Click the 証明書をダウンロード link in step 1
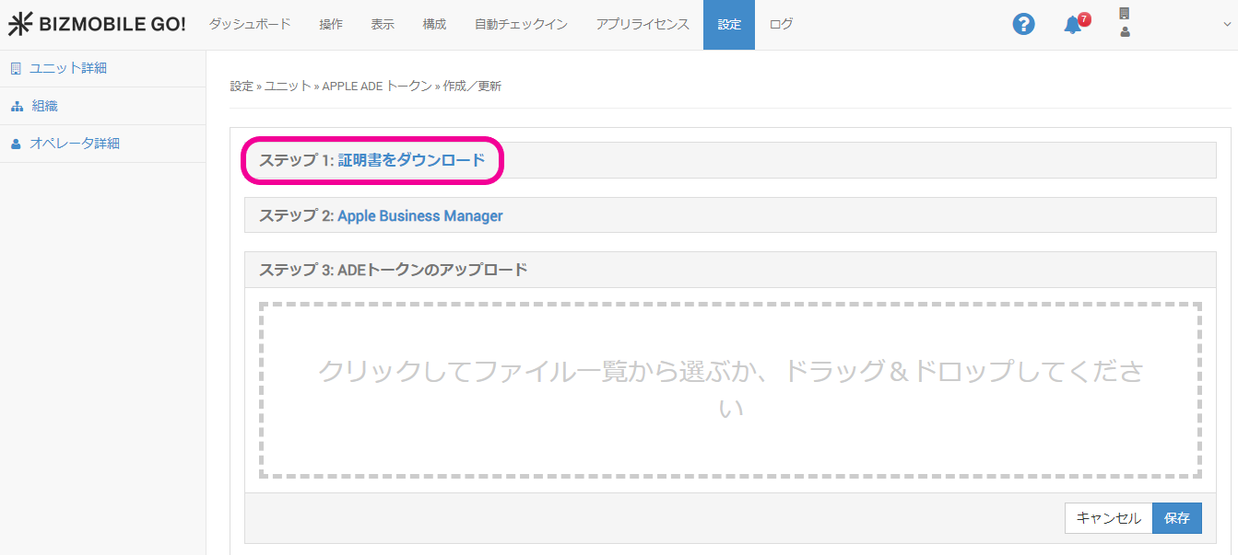Viewport: 1238px width, 555px height. (x=411, y=160)
